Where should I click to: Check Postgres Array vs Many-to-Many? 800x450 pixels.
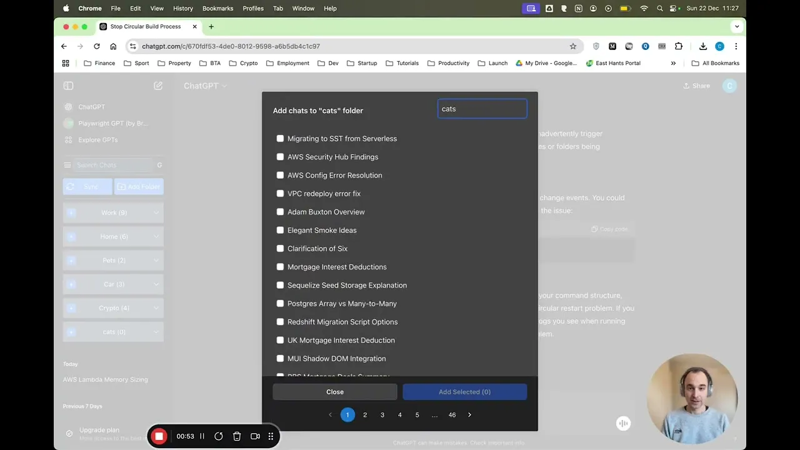280,303
